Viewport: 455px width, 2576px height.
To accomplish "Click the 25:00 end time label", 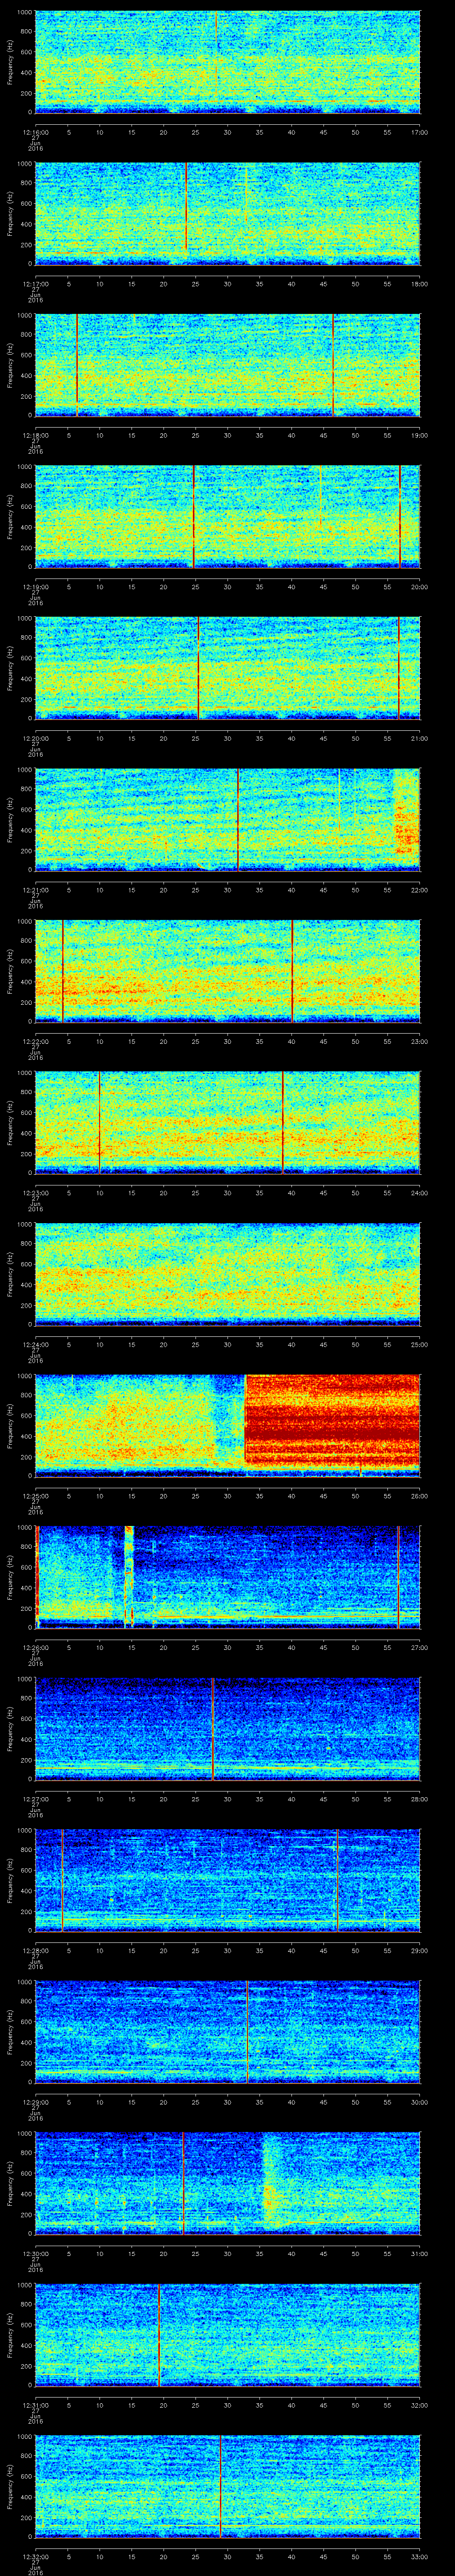I will click(x=420, y=1344).
